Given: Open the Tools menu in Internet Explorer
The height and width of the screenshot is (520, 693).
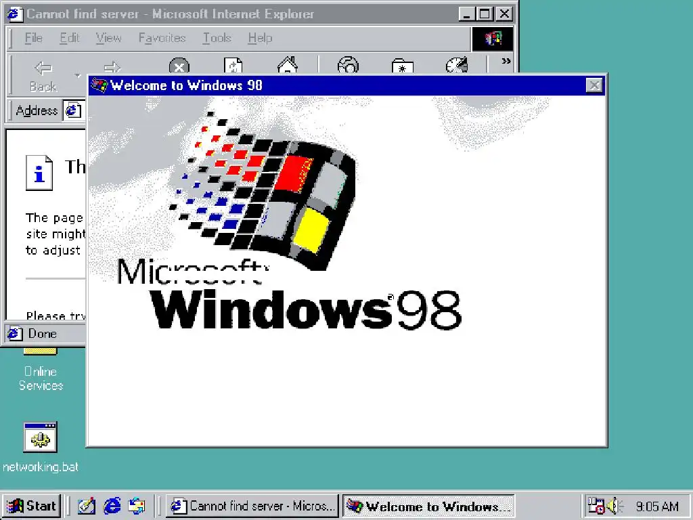Looking at the screenshot, I should [217, 38].
